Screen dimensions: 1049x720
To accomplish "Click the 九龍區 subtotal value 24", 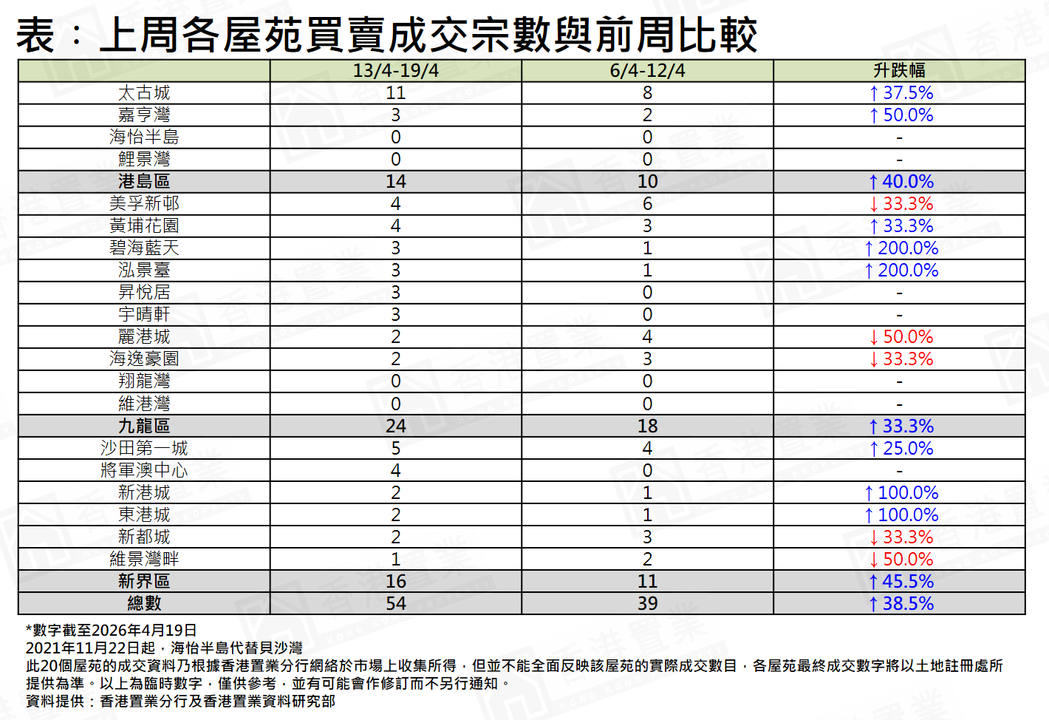I will 395,427.
